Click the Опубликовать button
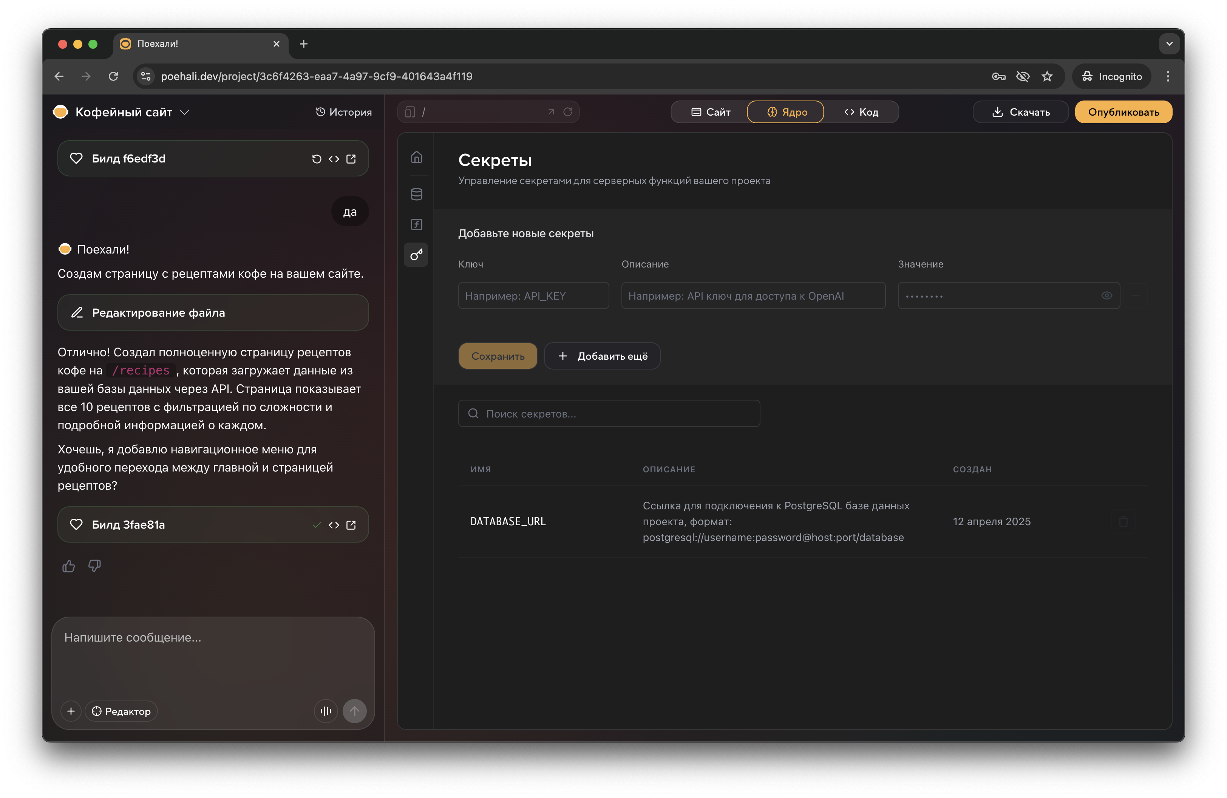Viewport: 1227px width, 798px height. tap(1123, 112)
